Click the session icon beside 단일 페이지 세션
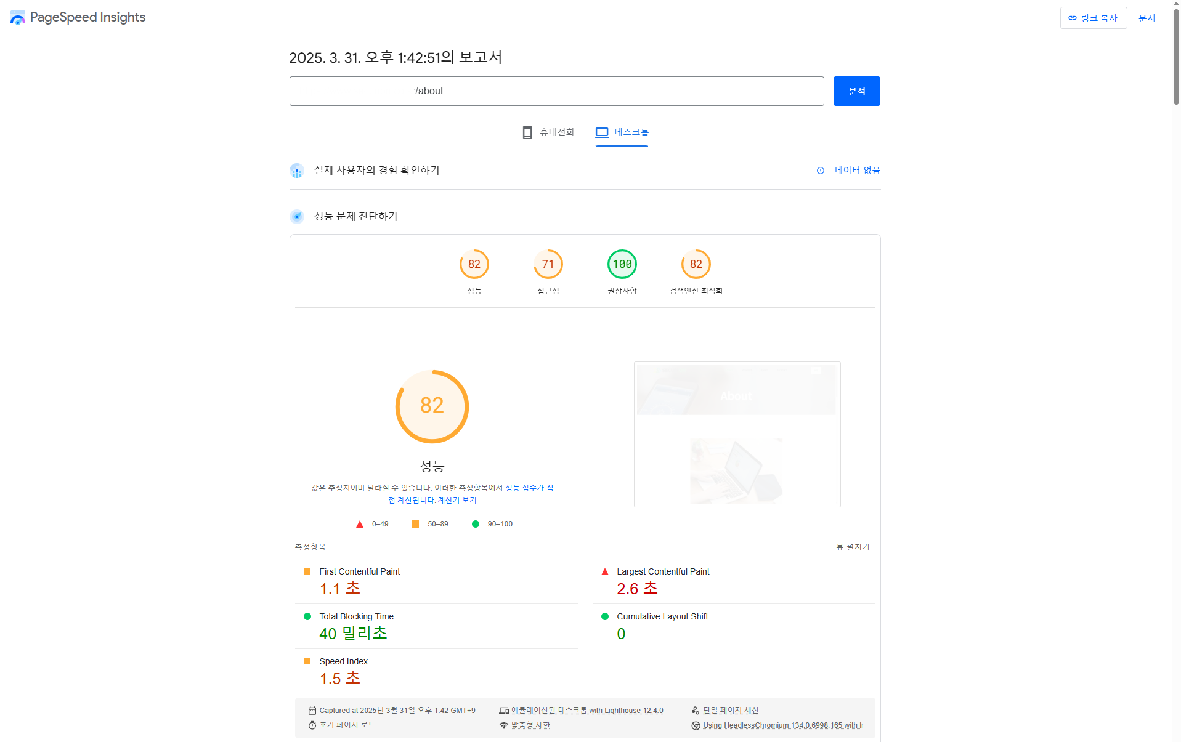This screenshot has width=1181, height=742. pyautogui.click(x=696, y=711)
